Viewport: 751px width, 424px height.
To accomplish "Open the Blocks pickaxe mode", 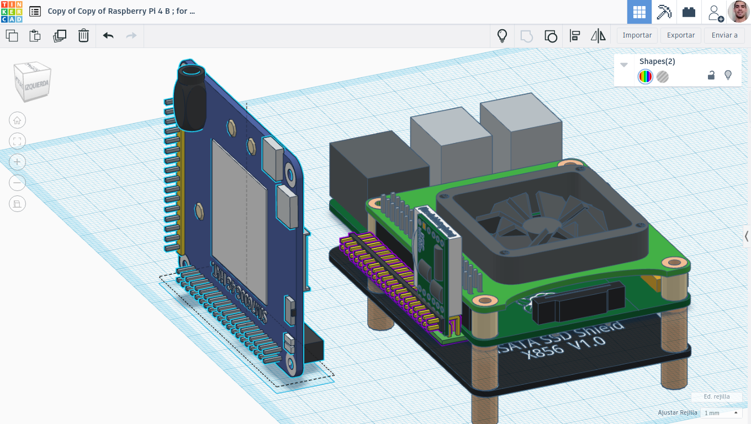I will pyautogui.click(x=664, y=12).
